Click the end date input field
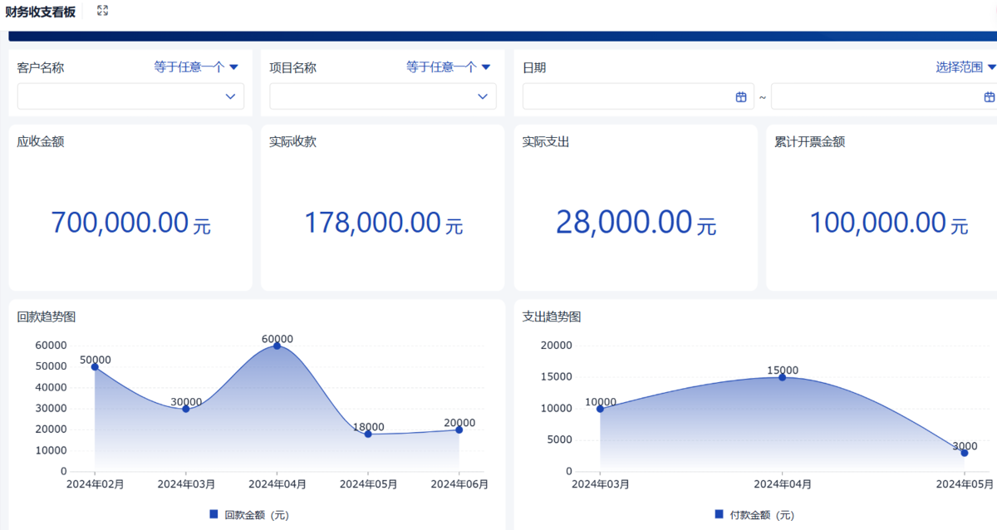 click(884, 96)
